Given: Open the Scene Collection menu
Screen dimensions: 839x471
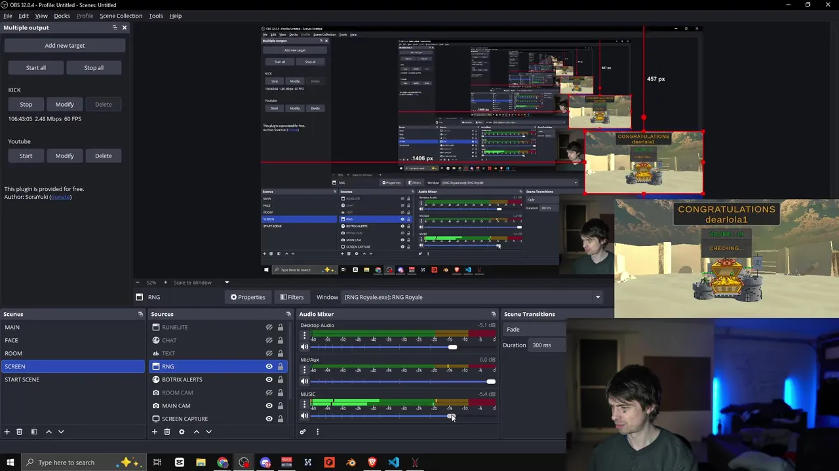Looking at the screenshot, I should 121,16.
